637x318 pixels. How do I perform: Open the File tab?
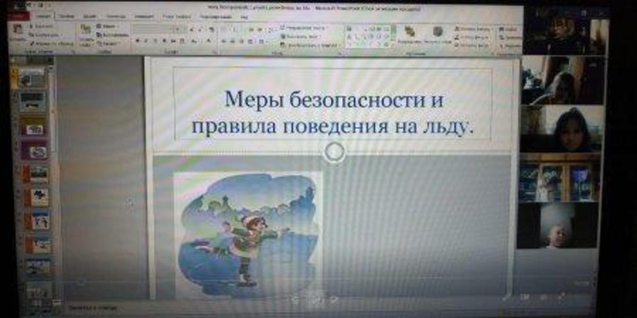[21, 16]
